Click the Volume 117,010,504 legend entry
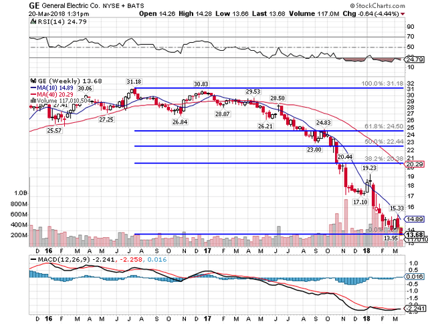 (x=64, y=101)
